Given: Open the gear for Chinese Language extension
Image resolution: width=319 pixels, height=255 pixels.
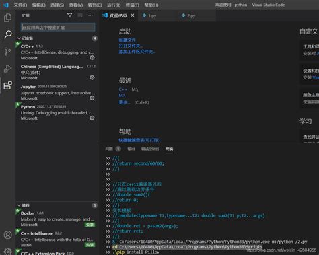Looking at the screenshot, I should 92,77.
